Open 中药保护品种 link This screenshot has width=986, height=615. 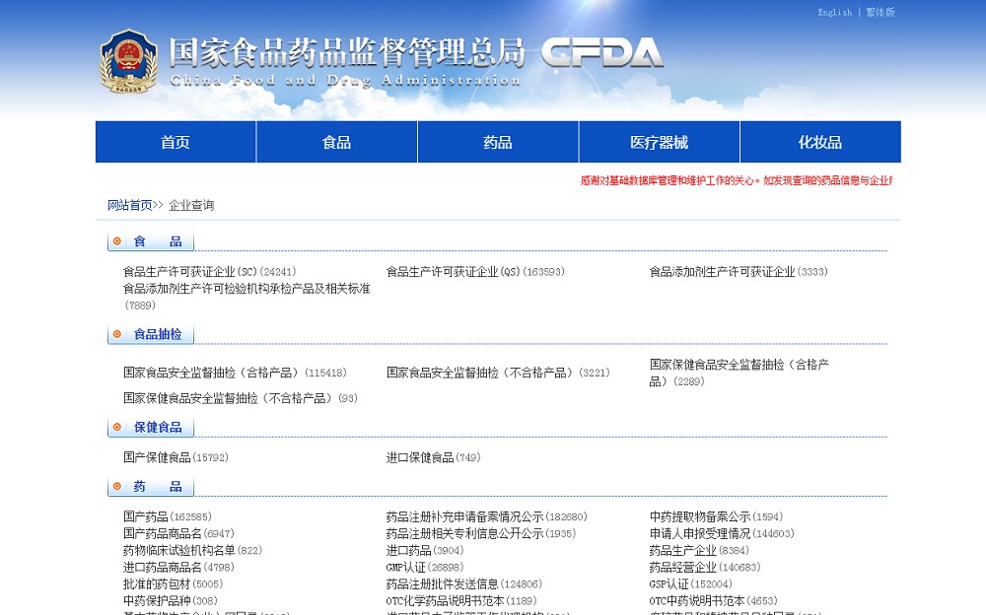[171, 601]
